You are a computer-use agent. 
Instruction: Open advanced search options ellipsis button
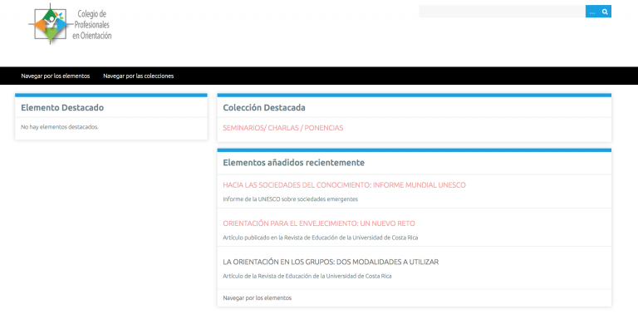pyautogui.click(x=592, y=12)
